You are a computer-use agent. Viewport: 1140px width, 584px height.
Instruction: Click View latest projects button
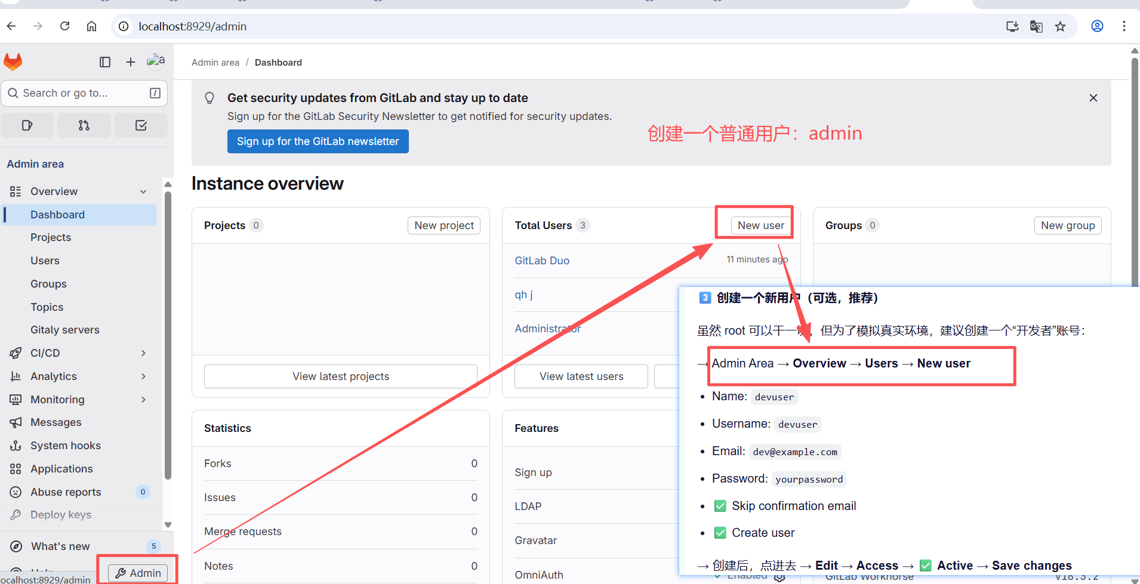[341, 376]
